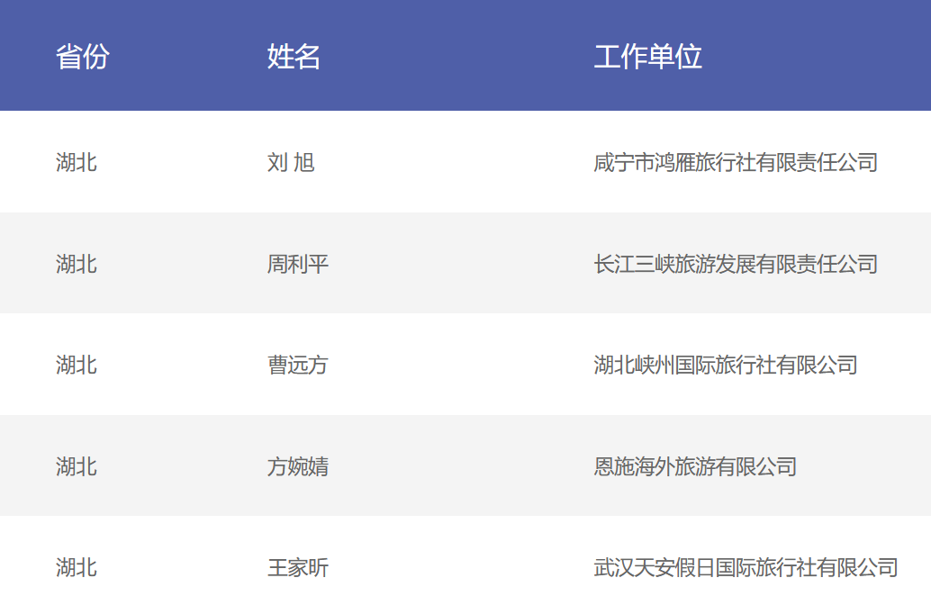Select the name 刘 旭
The height and width of the screenshot is (614, 931).
pos(291,162)
